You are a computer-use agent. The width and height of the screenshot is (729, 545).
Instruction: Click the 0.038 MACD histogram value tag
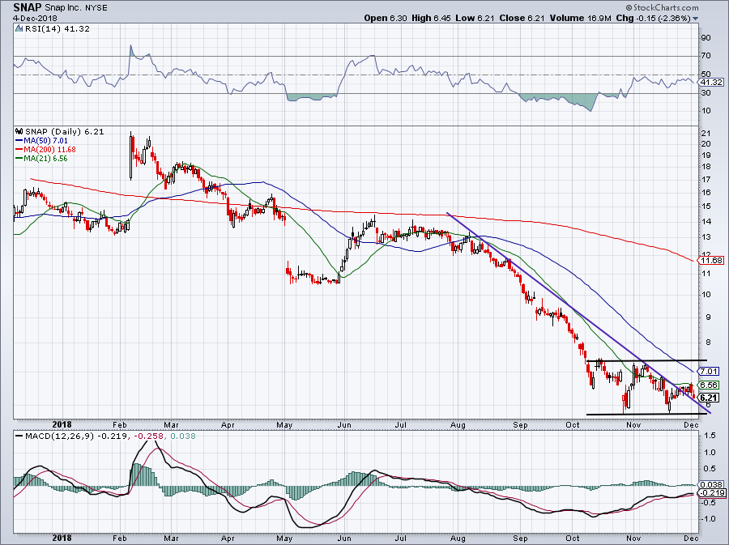click(710, 483)
